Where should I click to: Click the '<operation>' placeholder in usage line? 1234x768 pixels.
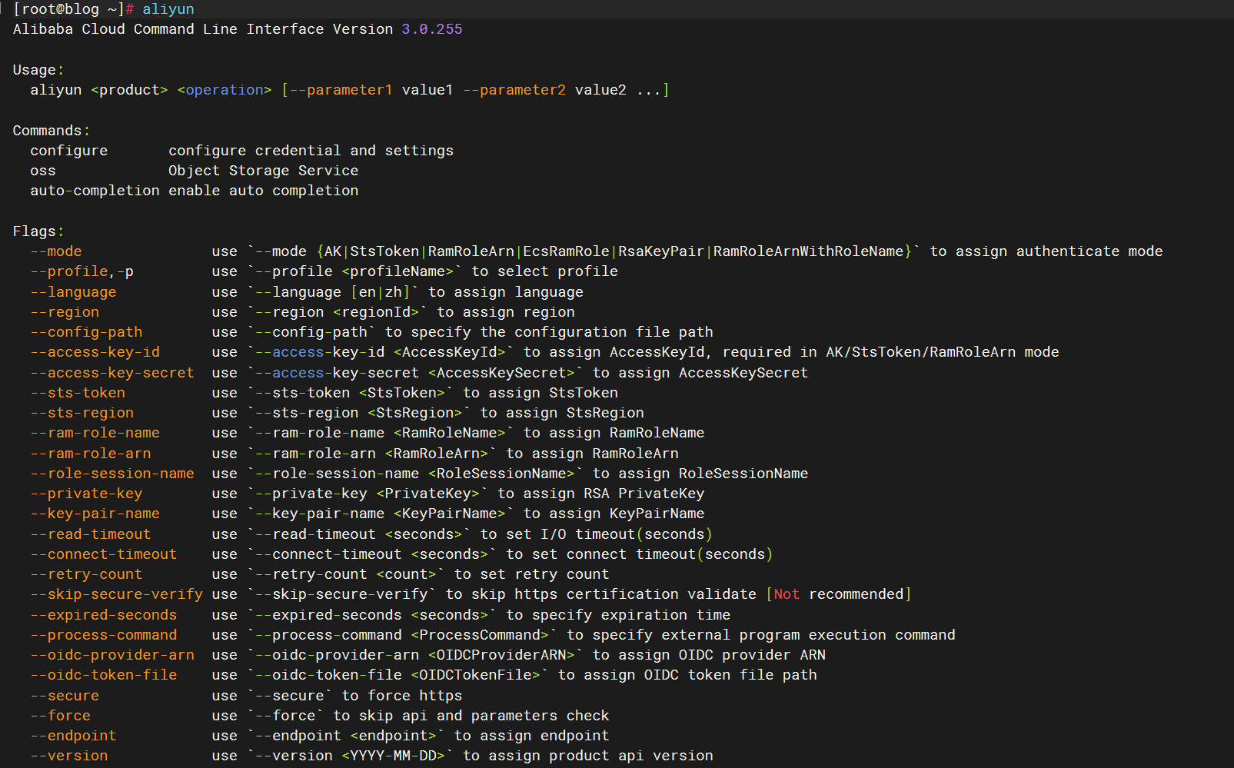click(225, 90)
